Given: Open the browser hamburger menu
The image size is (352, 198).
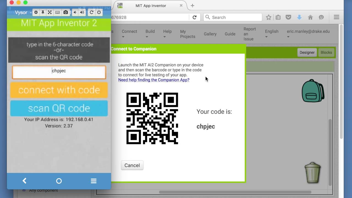Looking at the screenshot, I should pos(336,17).
